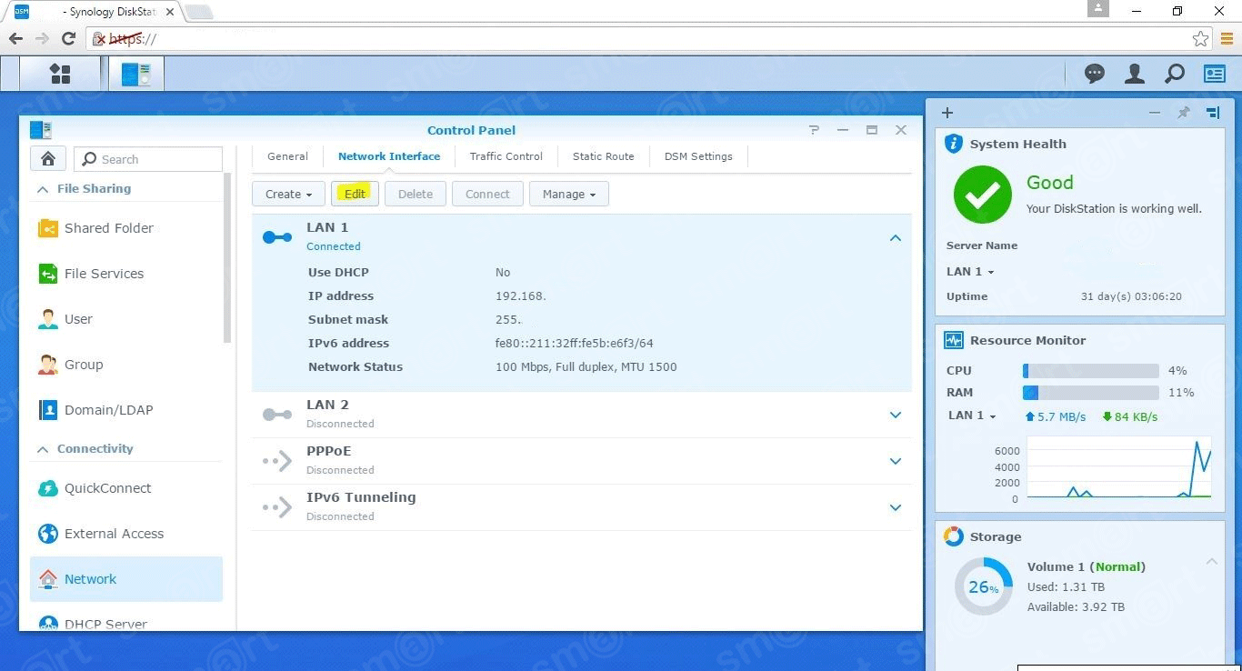1242x671 pixels.
Task: Open Shared Folder in sidebar
Action: [126, 228]
